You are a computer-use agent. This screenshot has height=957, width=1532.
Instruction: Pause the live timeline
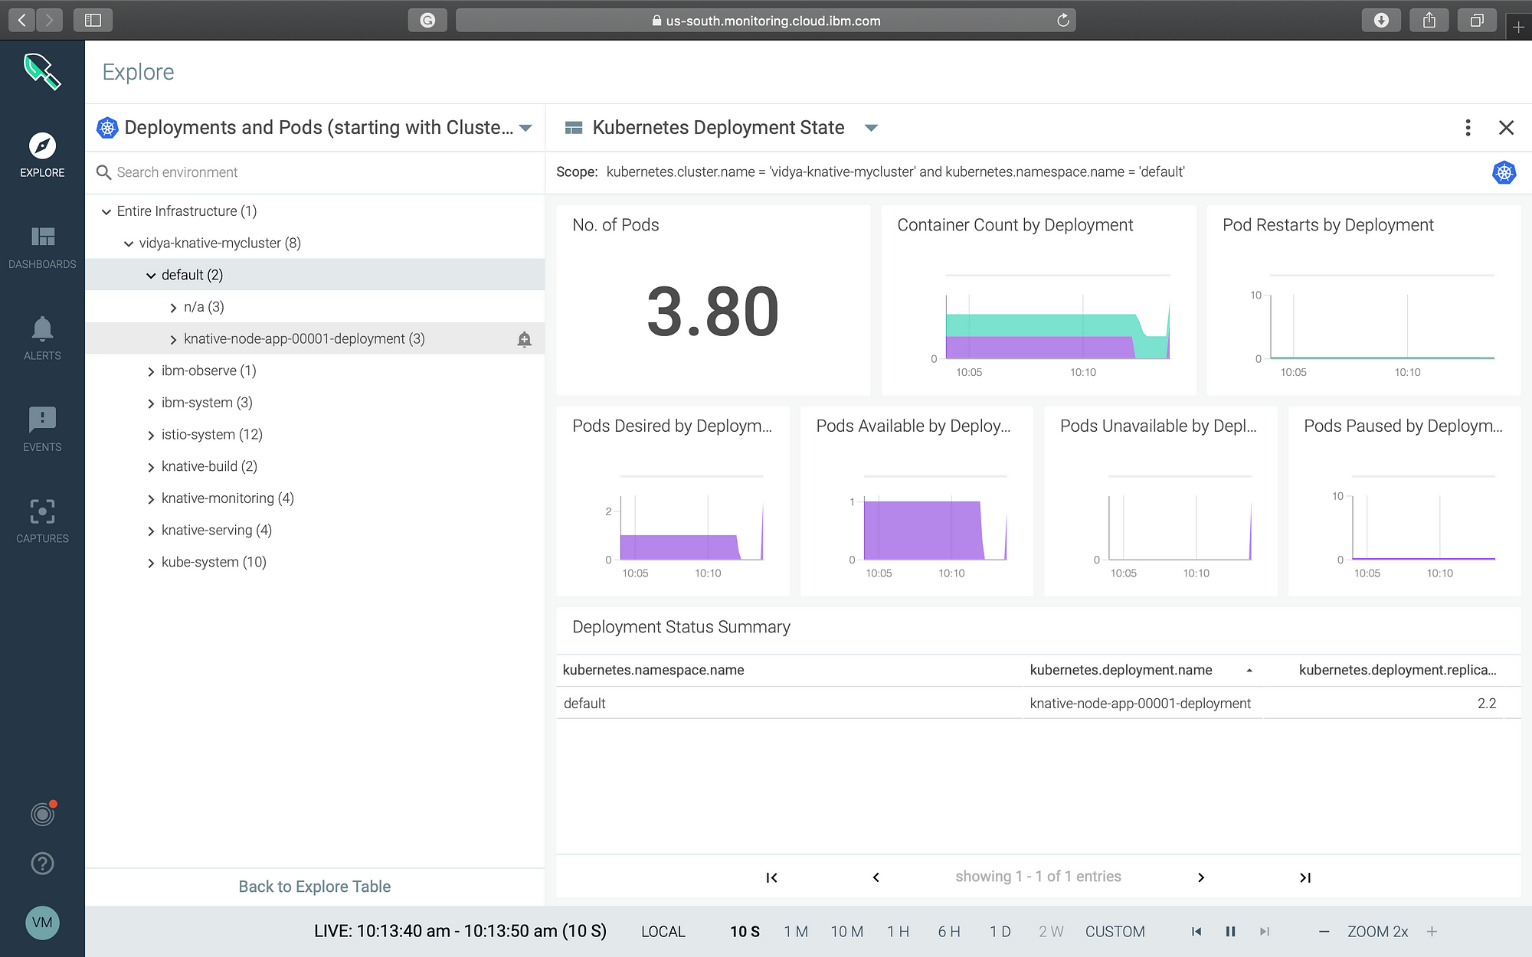pos(1230,932)
